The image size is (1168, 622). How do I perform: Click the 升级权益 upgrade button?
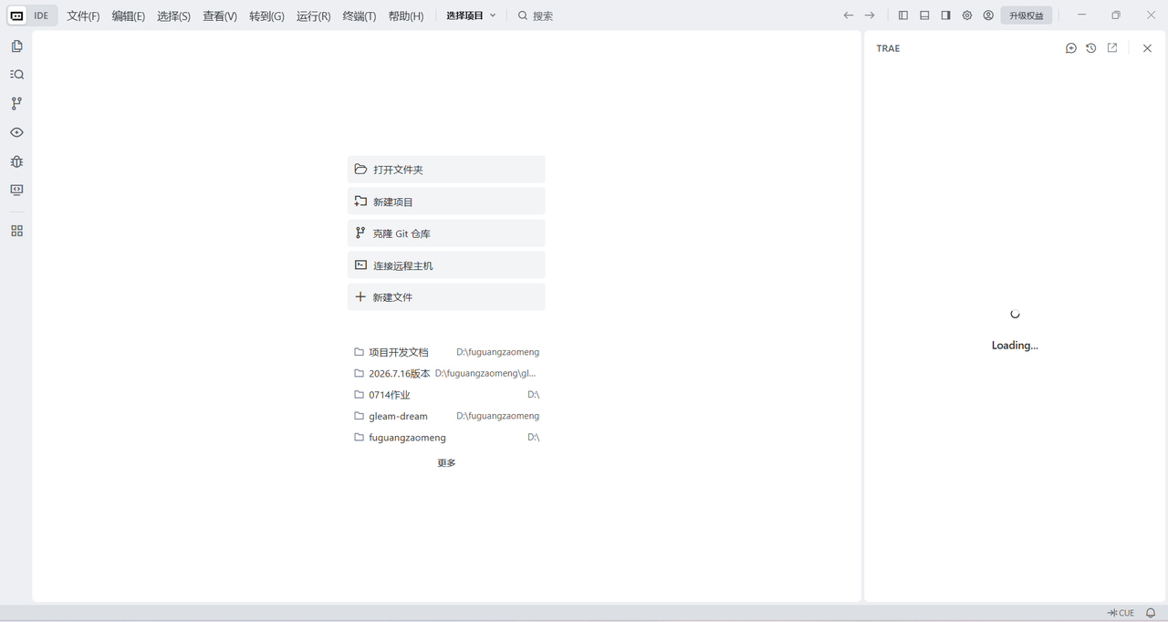click(x=1027, y=16)
